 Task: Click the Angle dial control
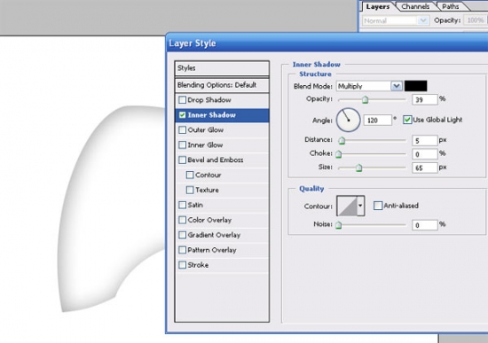coord(349,120)
